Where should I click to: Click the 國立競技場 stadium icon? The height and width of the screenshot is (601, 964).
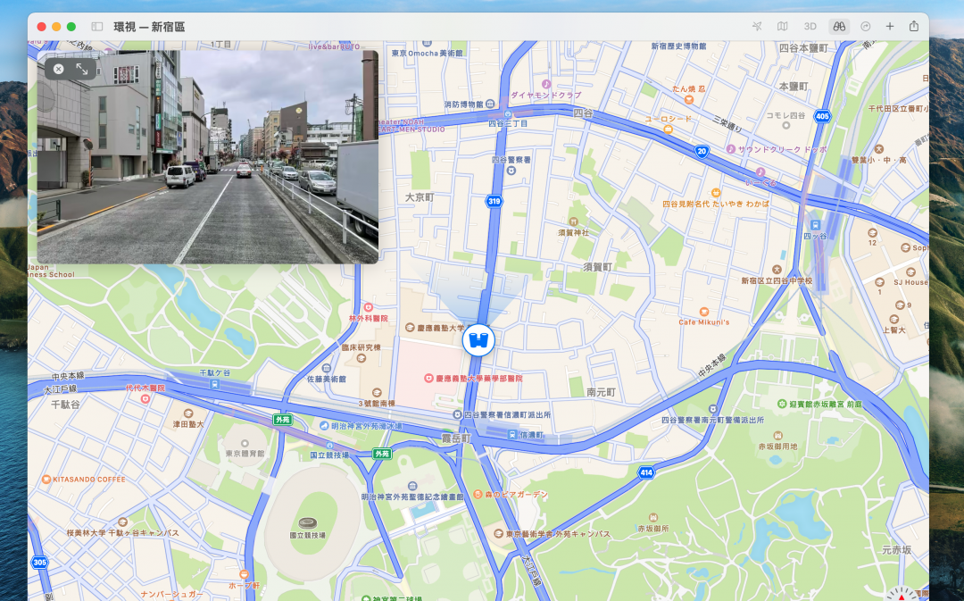pos(307,523)
